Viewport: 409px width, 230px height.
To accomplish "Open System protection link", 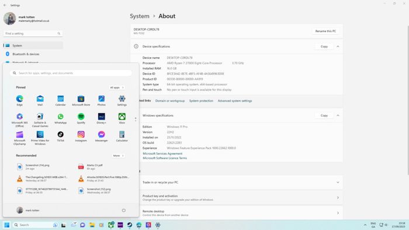I will [201, 101].
